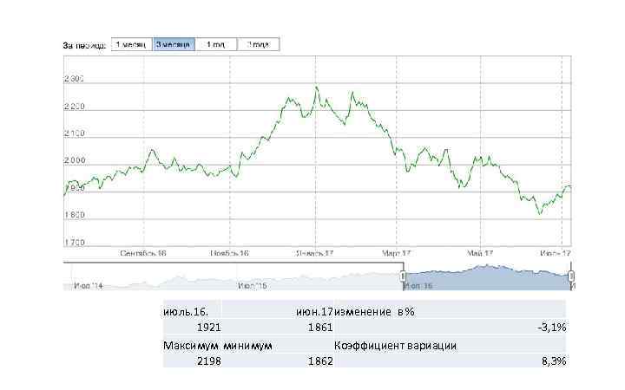Screen dimensions: 625x390
Task: Click the right range selector handle
Action: (571, 276)
